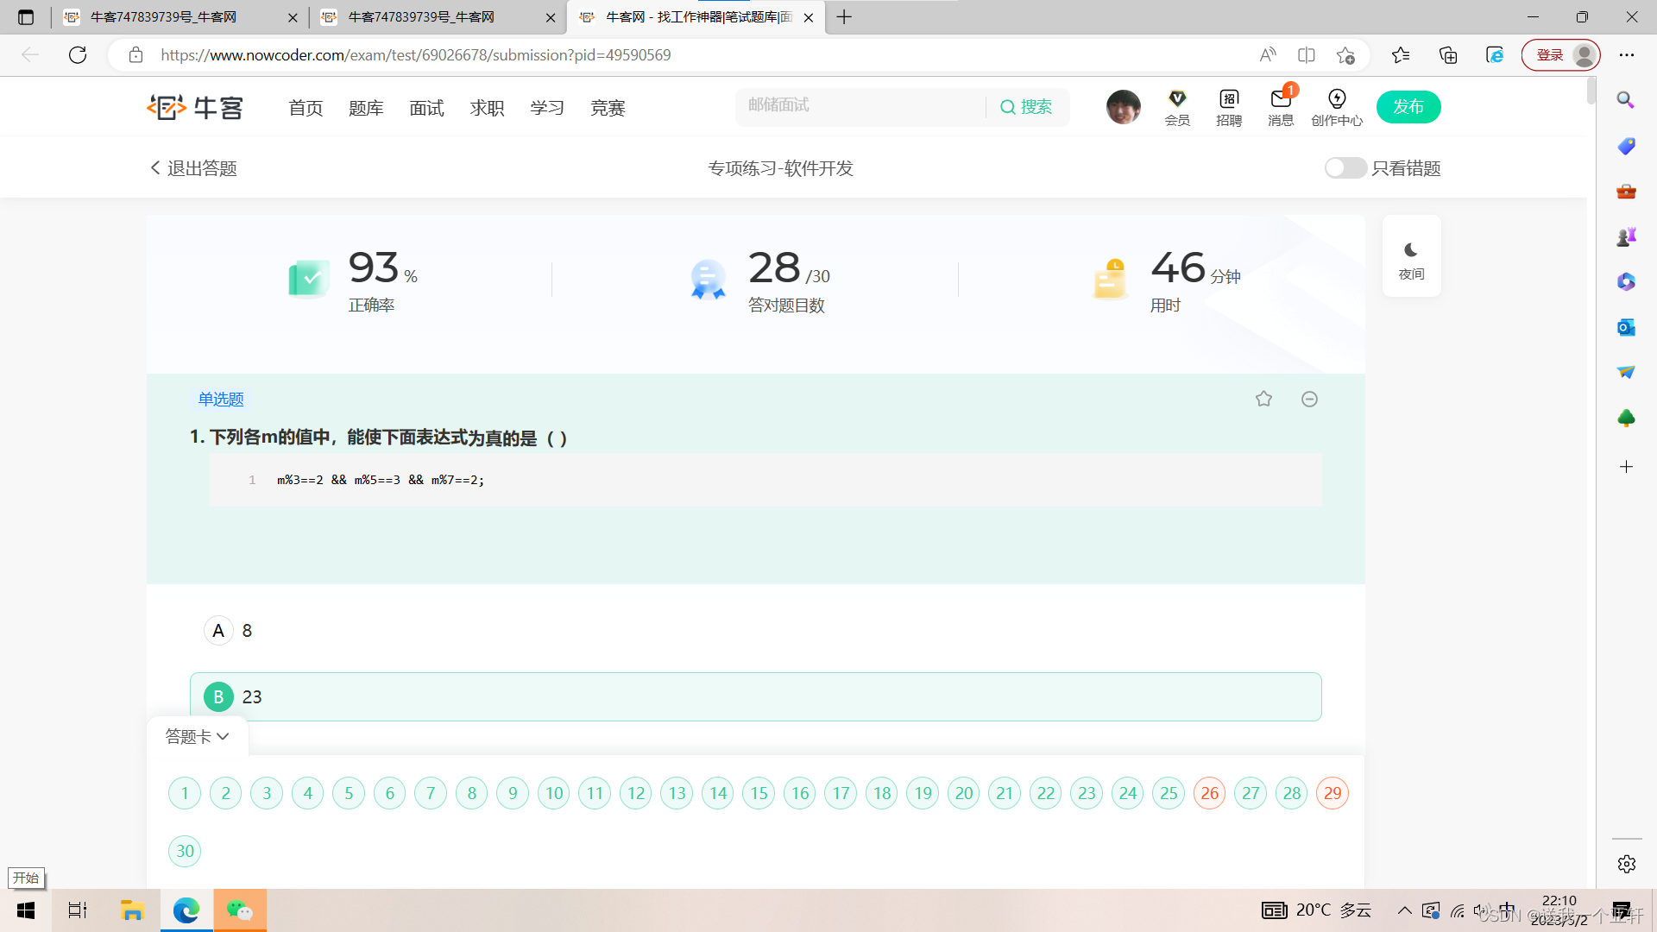Click the remove question minus icon
Viewport: 1657px width, 932px height.
pos(1309,399)
